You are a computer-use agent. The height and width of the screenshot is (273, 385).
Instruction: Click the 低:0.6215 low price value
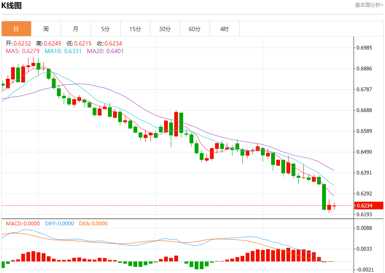(x=79, y=43)
